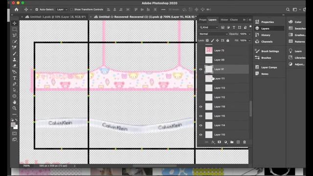This screenshot has width=313, height=176.
Task: Open the layer filter Kind dropdown
Action: 209,27
